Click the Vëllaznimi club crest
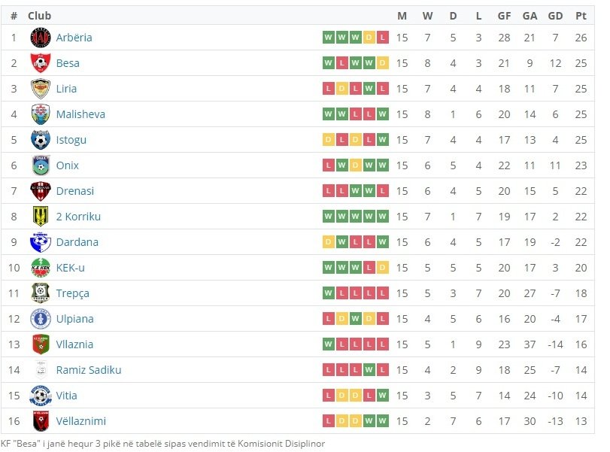610x452 pixels. (x=40, y=421)
